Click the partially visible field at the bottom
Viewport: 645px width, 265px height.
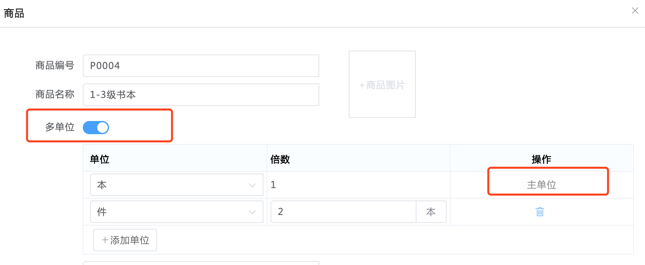point(201,263)
